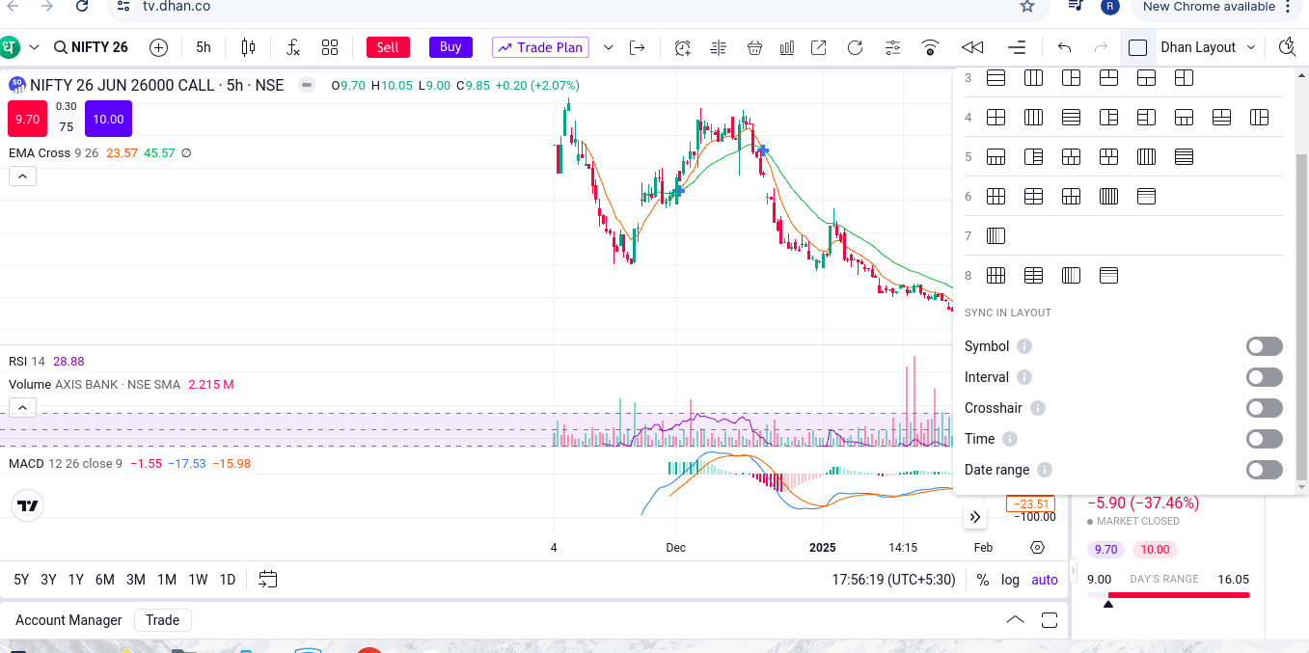Expand the chevron next to Trade Plan
The height and width of the screenshot is (653, 1309).
[609, 47]
